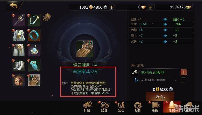The height and width of the screenshot is (115, 202).
Task: Enable extra luck rate boost checkbox
Action: (x=184, y=80)
